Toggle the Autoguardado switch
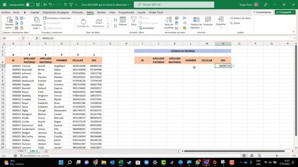 tap(30, 5)
